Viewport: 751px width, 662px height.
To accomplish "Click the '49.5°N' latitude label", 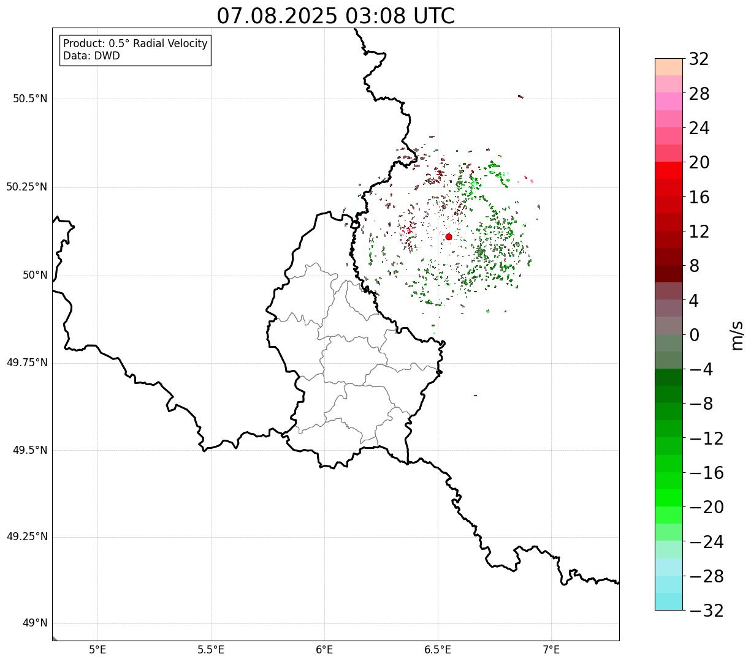I will point(30,451).
